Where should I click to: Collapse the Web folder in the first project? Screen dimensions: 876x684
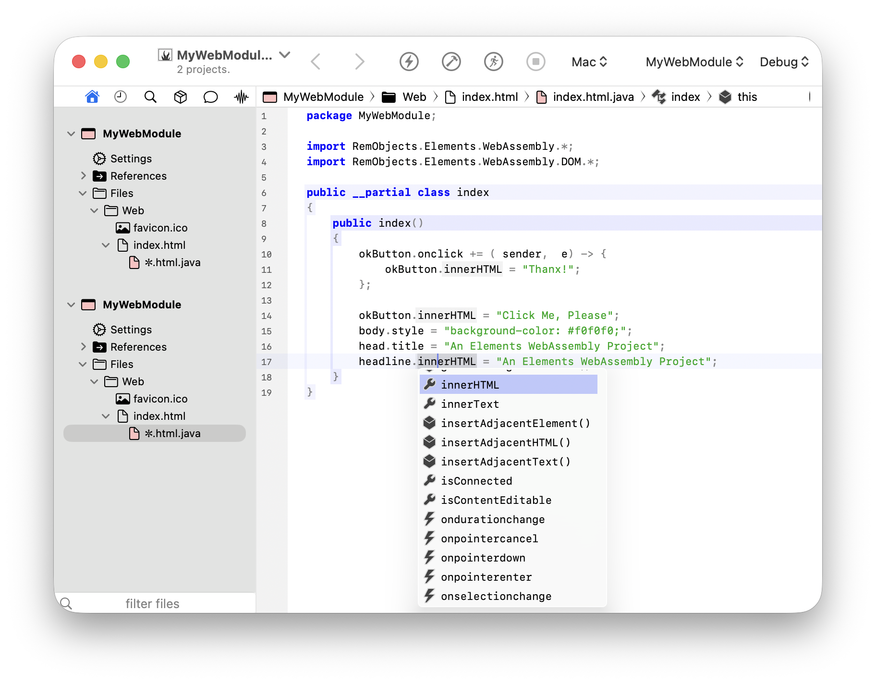click(94, 210)
